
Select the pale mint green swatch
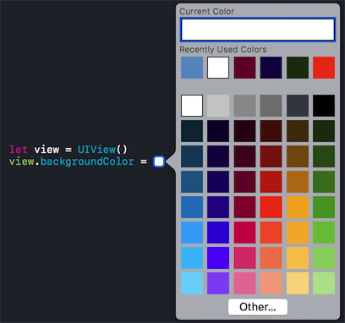point(324,283)
